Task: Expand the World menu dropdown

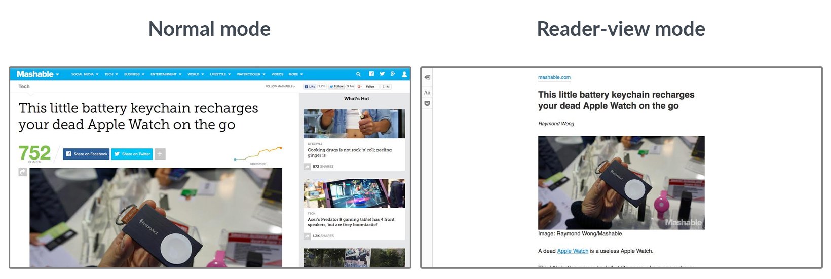Action: [196, 74]
